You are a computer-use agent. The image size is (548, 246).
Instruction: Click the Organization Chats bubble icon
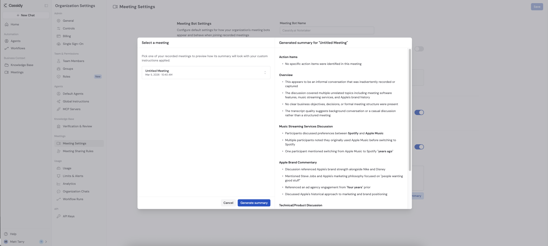(59, 191)
